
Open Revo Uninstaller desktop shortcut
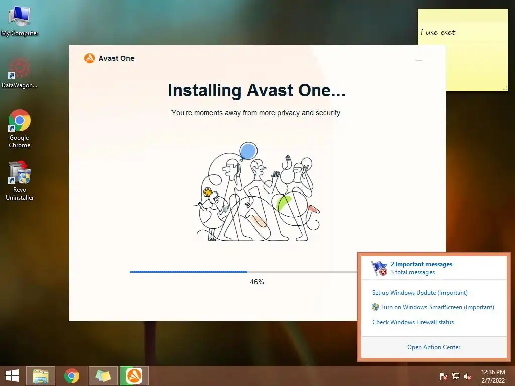click(20, 180)
